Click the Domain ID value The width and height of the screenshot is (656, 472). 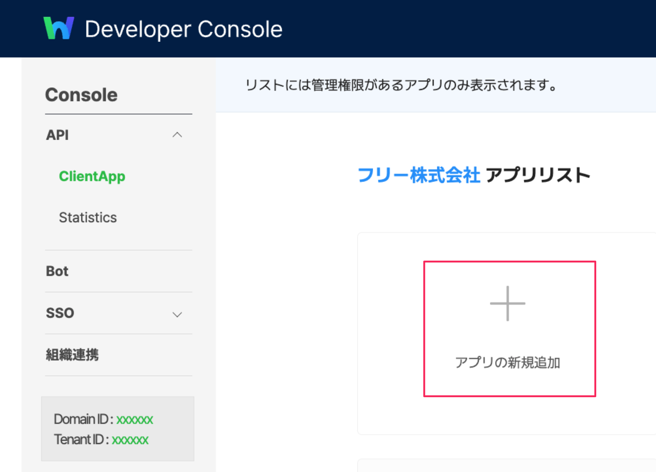[x=135, y=419]
